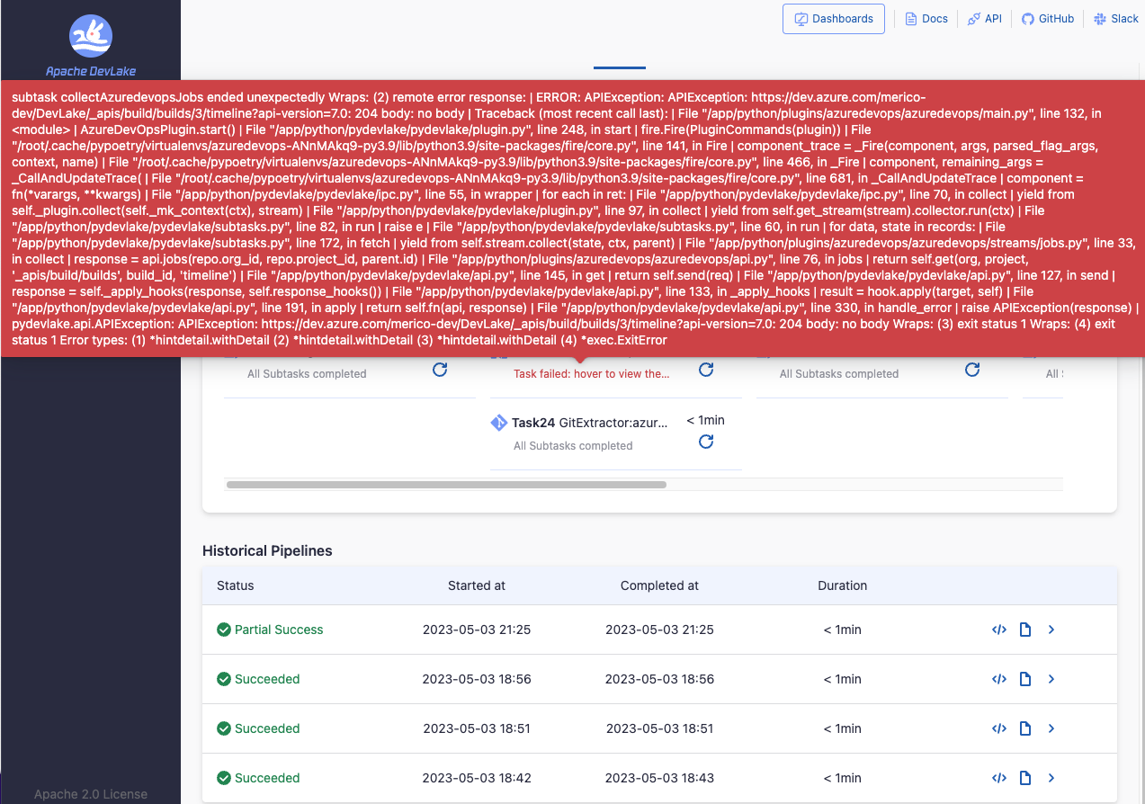
Task: Click the horizontal scrollbar under the task list
Action: click(446, 485)
